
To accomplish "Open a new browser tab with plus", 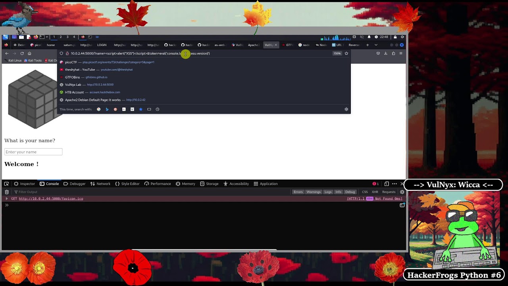I will (x=367, y=45).
